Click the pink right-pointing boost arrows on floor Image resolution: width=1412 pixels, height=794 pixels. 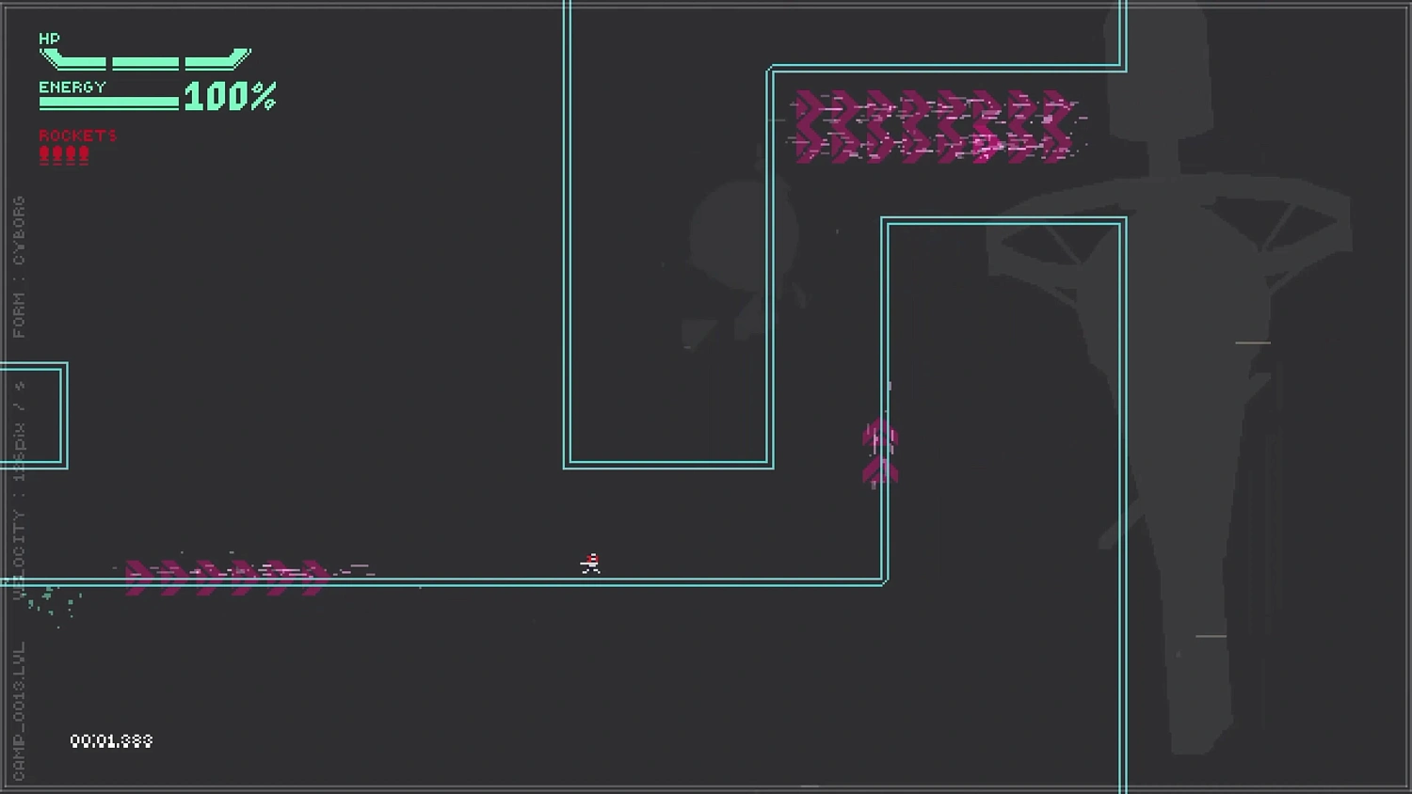[x=228, y=576]
